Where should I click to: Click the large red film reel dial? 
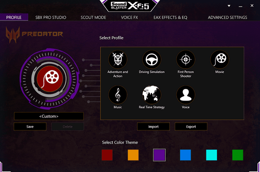click(x=50, y=79)
